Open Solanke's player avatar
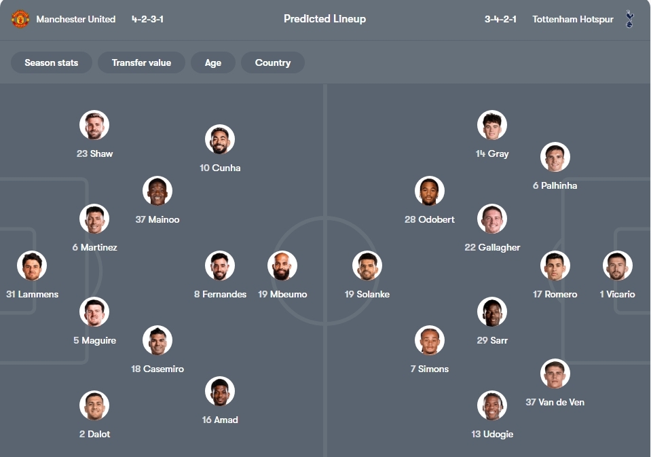Viewport: 651px width, 457px height. (367, 266)
